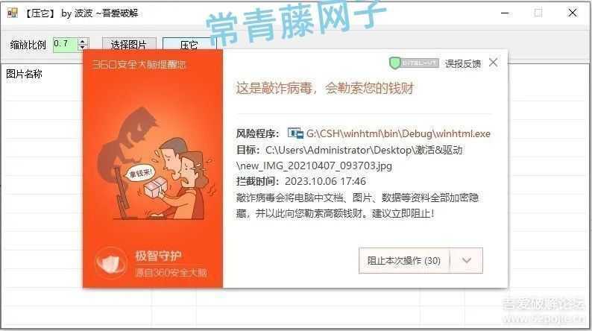Click the 选择图片 button
Viewport: 592px width, 331px height.
click(129, 45)
